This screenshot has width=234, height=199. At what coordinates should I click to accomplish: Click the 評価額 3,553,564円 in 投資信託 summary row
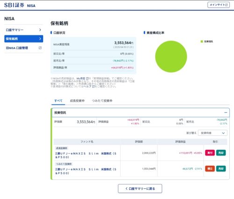(86, 122)
